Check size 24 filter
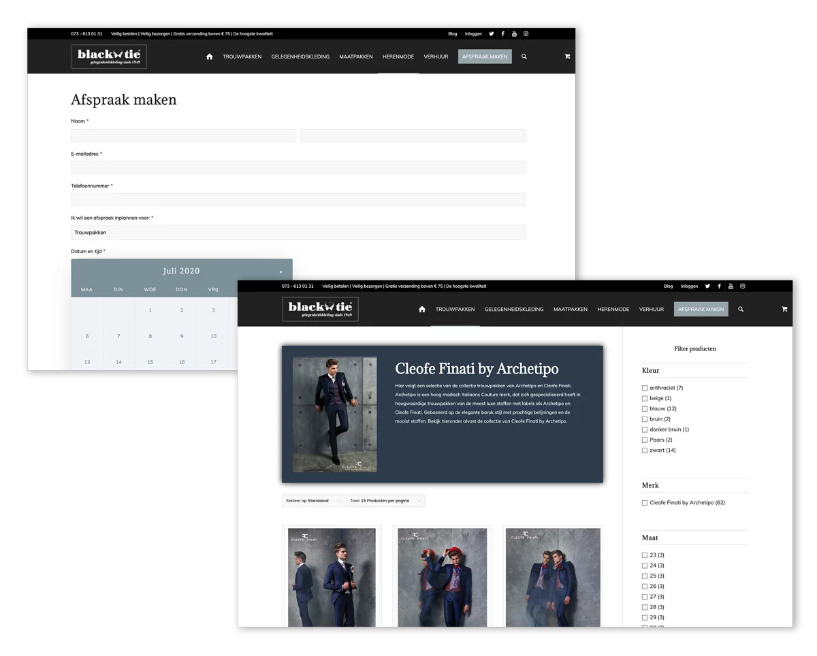The image size is (817, 656). coord(645,565)
